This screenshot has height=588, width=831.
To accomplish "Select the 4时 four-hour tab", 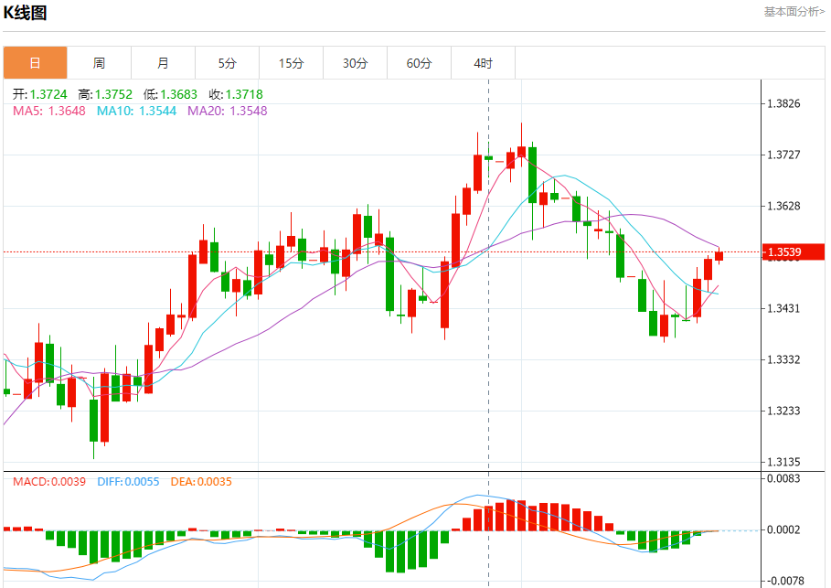I will pos(483,63).
